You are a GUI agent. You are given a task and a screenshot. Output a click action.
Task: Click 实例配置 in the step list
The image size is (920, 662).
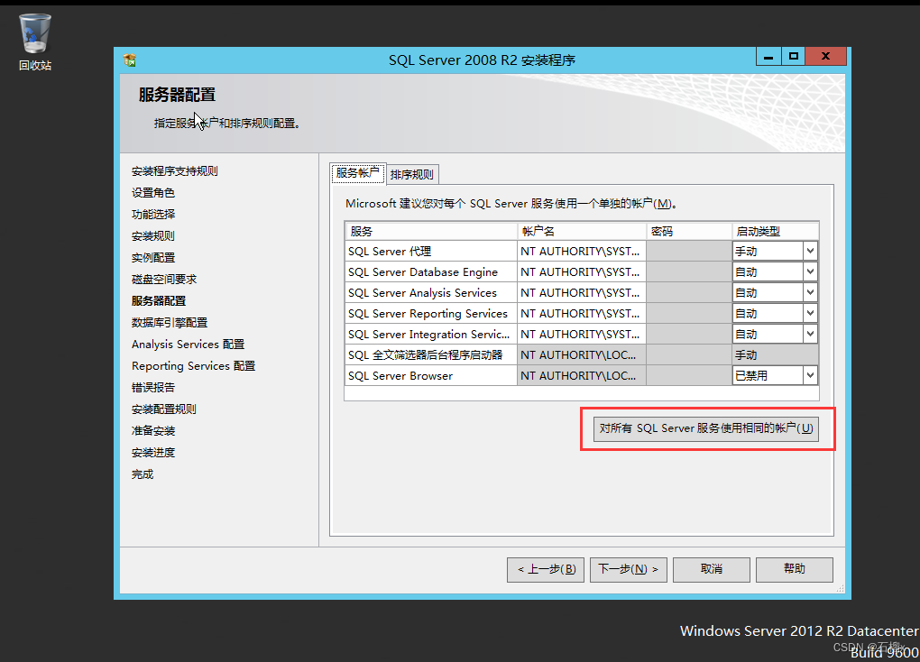[x=152, y=258]
